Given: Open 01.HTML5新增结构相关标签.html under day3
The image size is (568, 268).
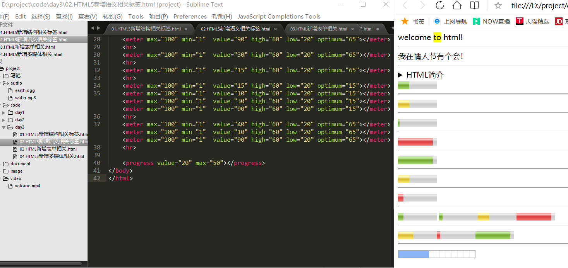Looking at the screenshot, I should [x=53, y=134].
